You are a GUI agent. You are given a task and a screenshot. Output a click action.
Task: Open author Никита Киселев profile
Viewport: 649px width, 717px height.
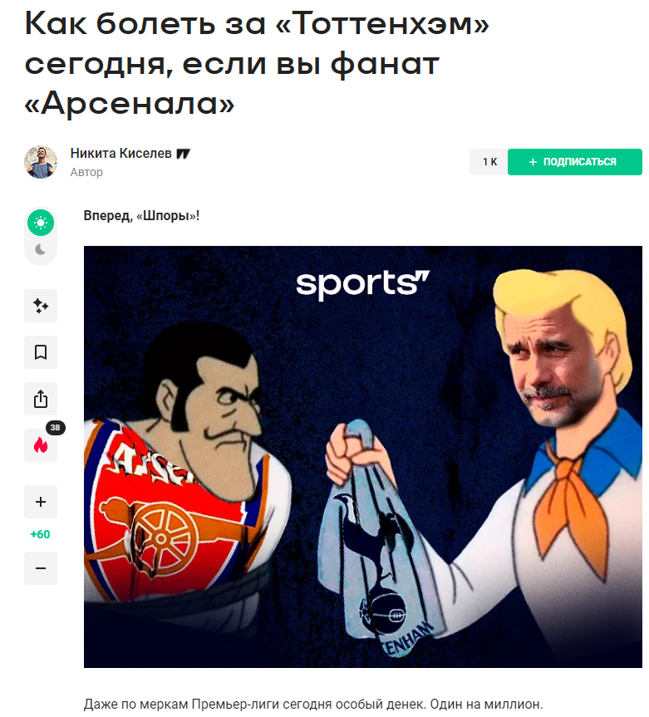120,153
